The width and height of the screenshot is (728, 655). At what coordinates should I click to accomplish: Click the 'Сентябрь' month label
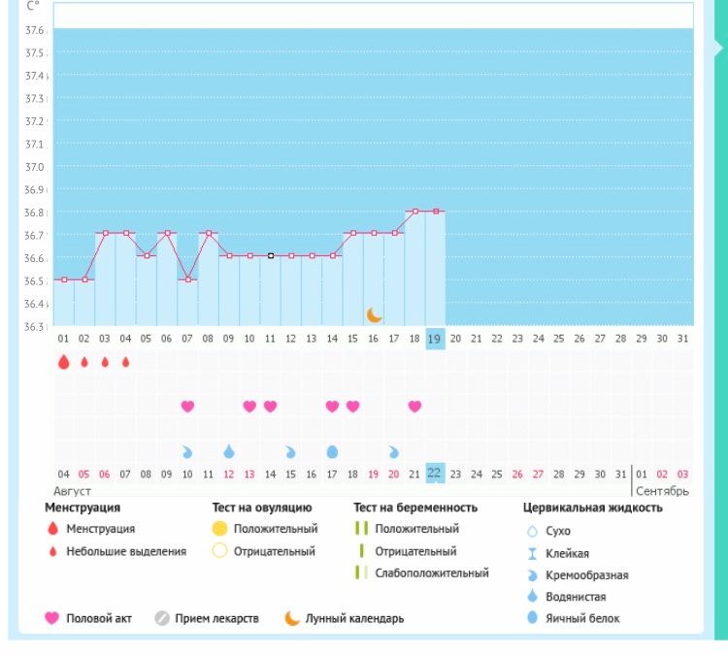[x=662, y=491]
